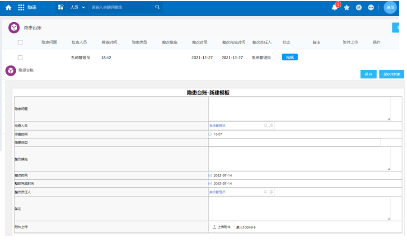The height and width of the screenshot is (243, 407).
Task: Click the 备注 text area
Action: coord(299,209)
